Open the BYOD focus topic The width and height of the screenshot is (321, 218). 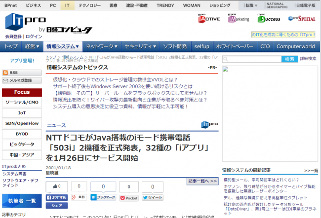point(22,134)
